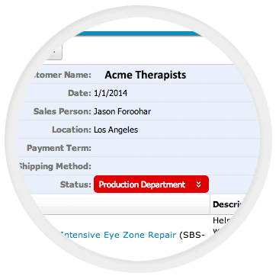Click the Jason Foroohar sales person value

click(x=122, y=111)
